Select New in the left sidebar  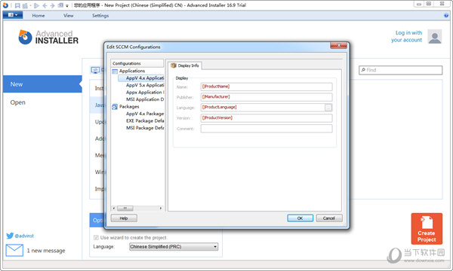[x=42, y=84]
